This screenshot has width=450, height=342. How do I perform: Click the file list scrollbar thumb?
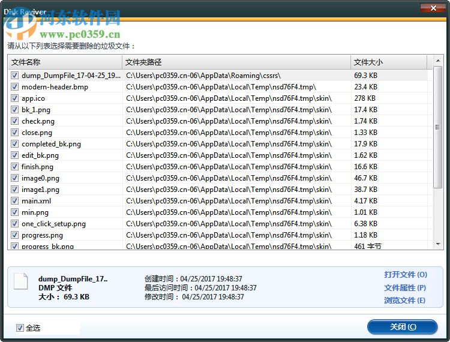point(438,127)
